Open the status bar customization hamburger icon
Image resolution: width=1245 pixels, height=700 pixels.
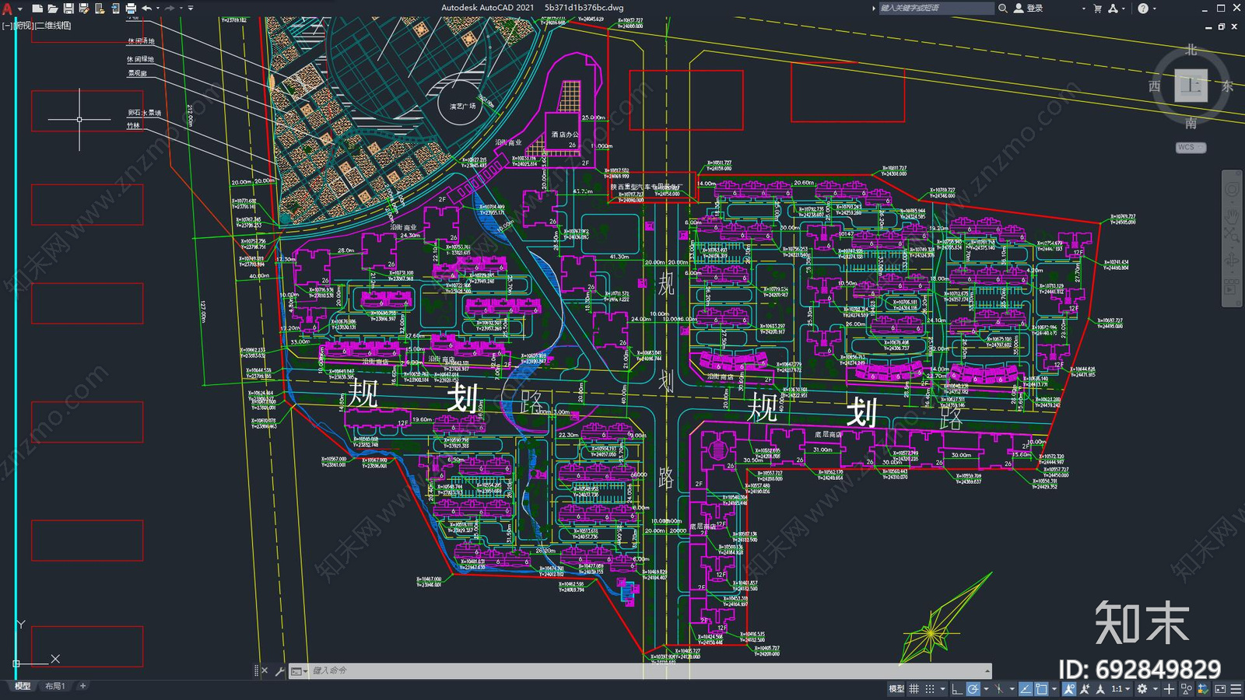tap(1234, 689)
